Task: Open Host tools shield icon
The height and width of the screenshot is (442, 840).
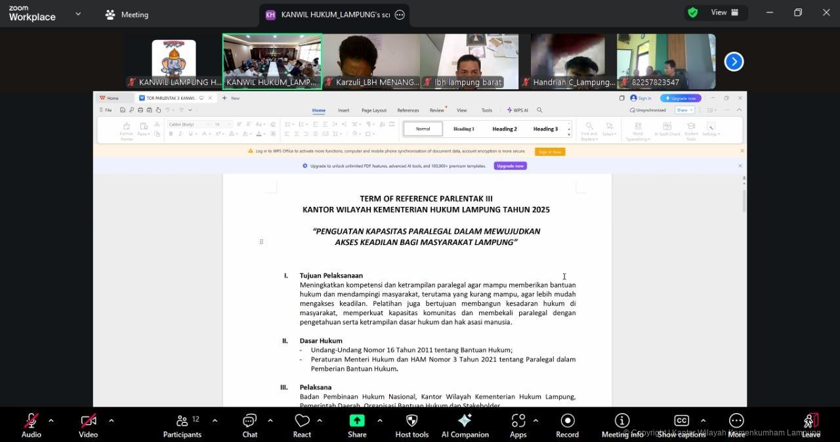Action: [411, 425]
